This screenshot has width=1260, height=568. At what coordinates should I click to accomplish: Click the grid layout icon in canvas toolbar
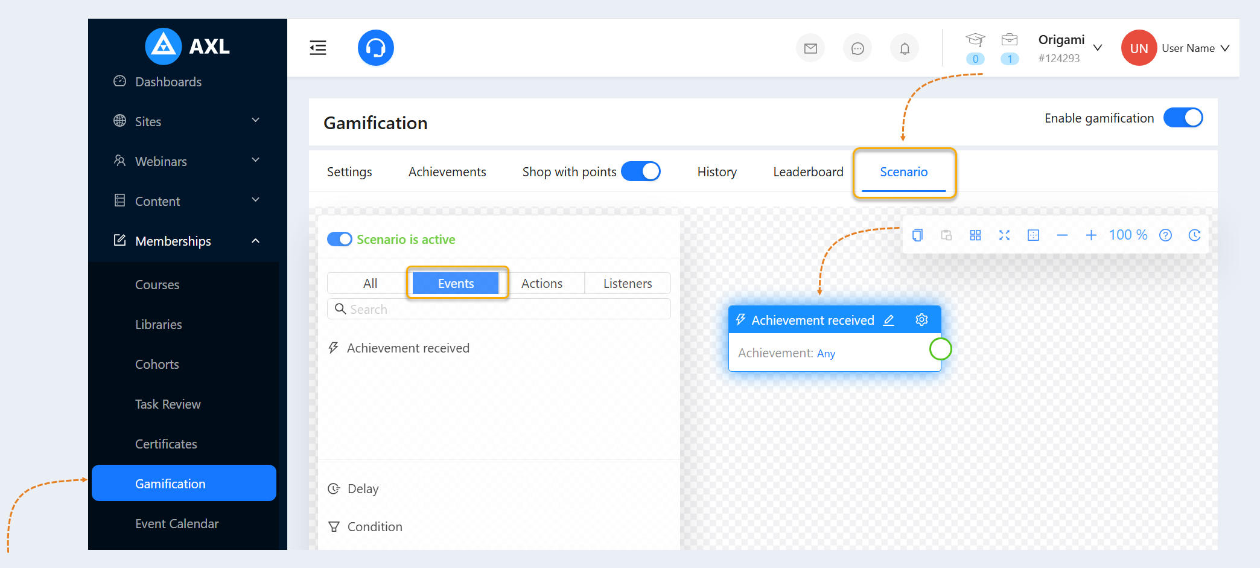coord(975,235)
